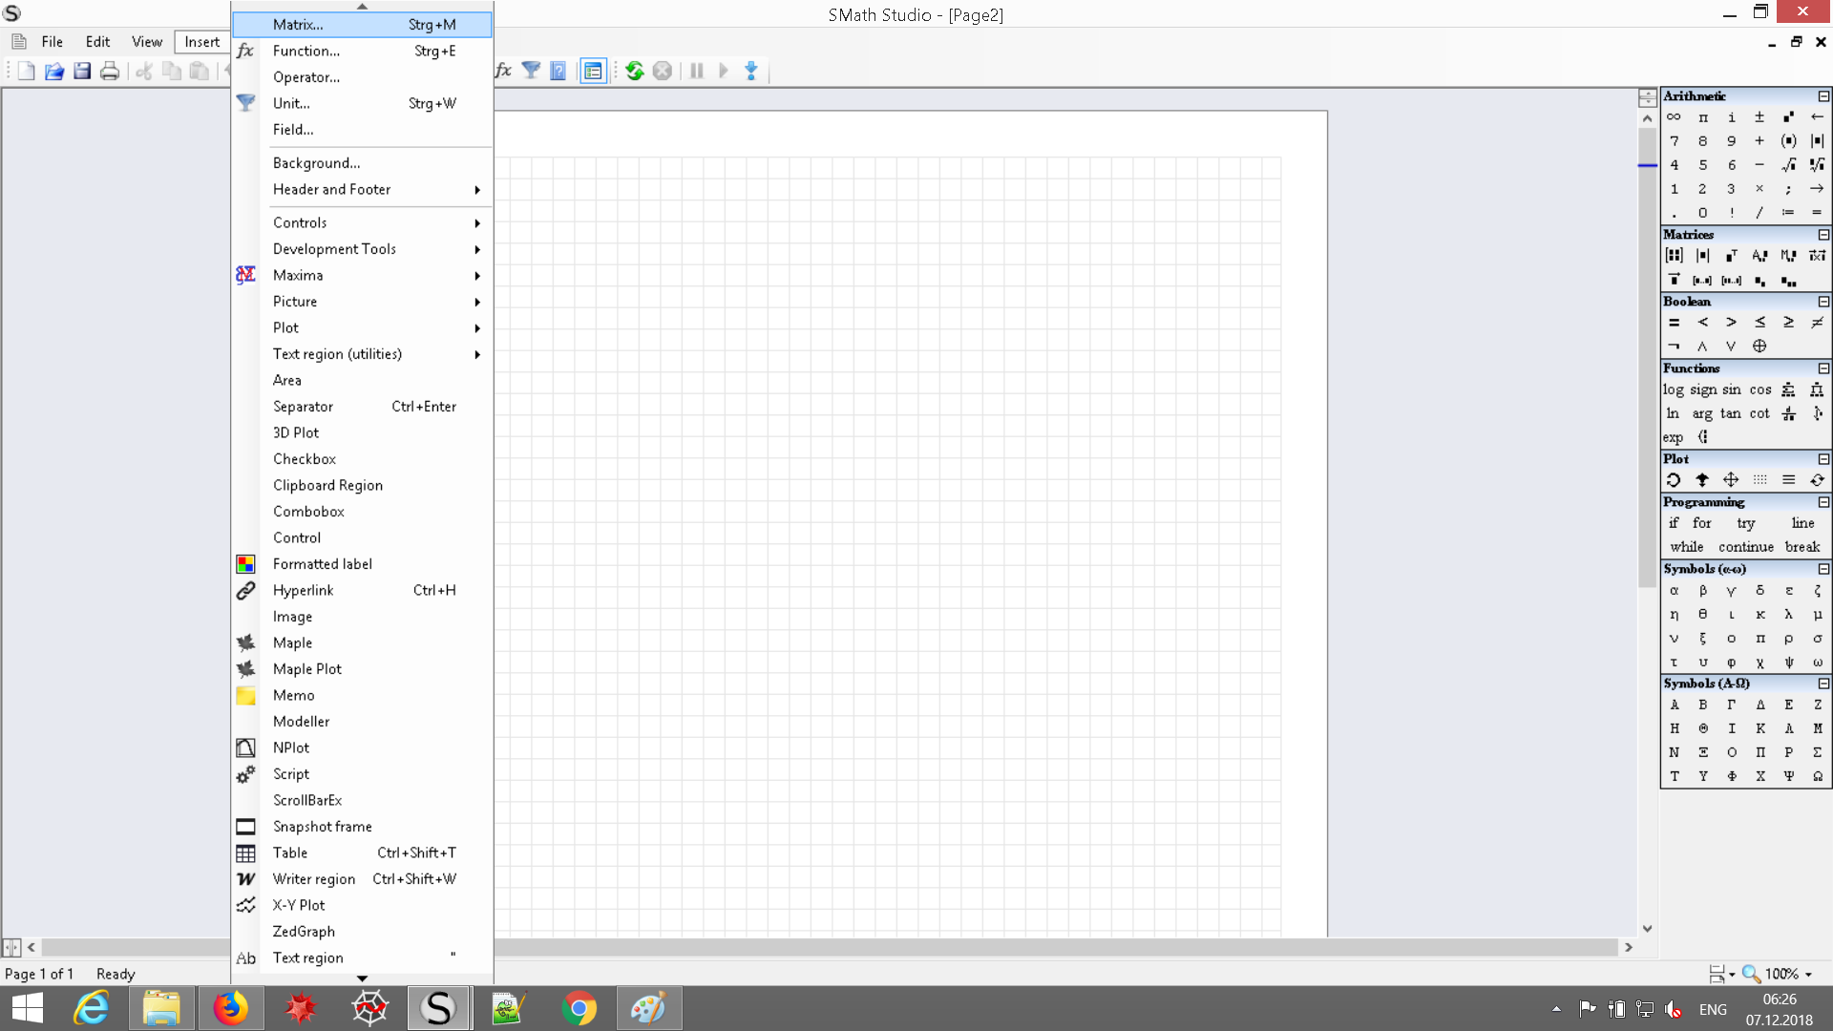Click the green Recalculate worksheet icon
This screenshot has width=1833, height=1031.
635,71
